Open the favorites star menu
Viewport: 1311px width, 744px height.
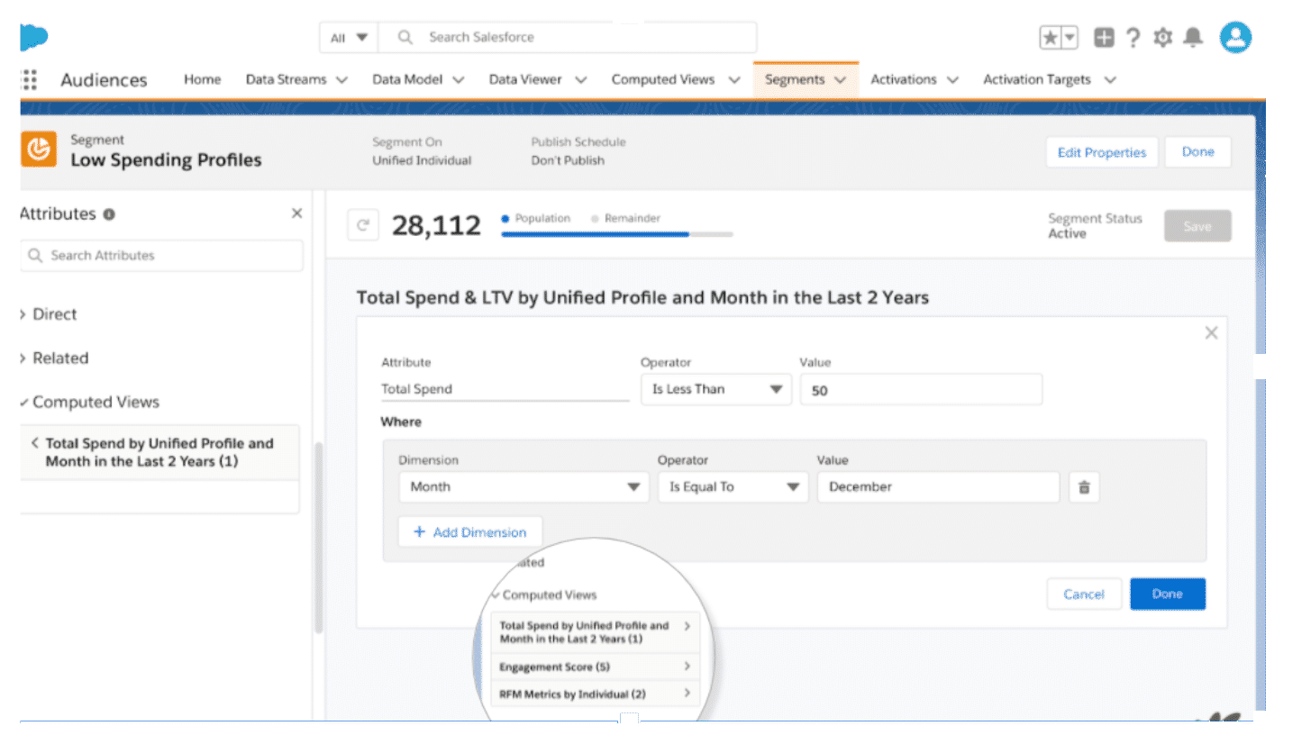tap(1057, 37)
